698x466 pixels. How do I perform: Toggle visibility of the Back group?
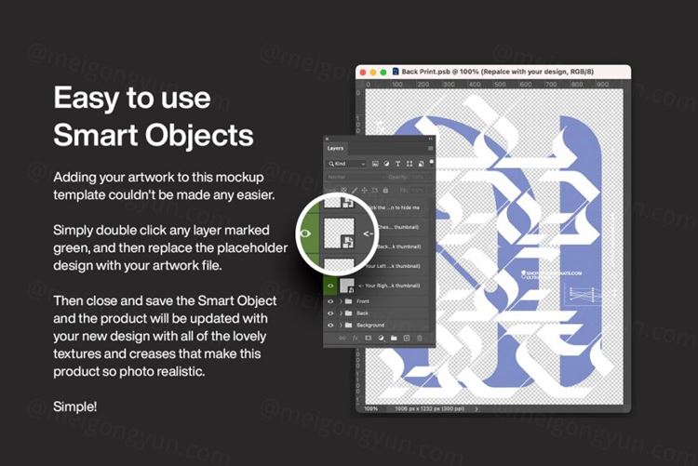[x=330, y=313]
